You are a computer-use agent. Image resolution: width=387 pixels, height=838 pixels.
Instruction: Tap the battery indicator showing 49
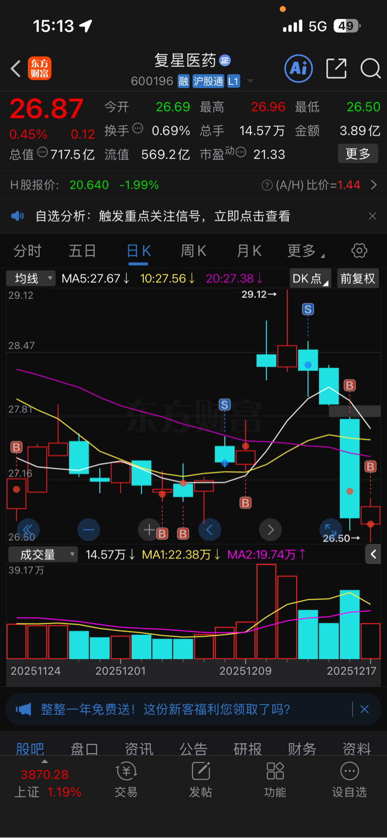(x=347, y=26)
